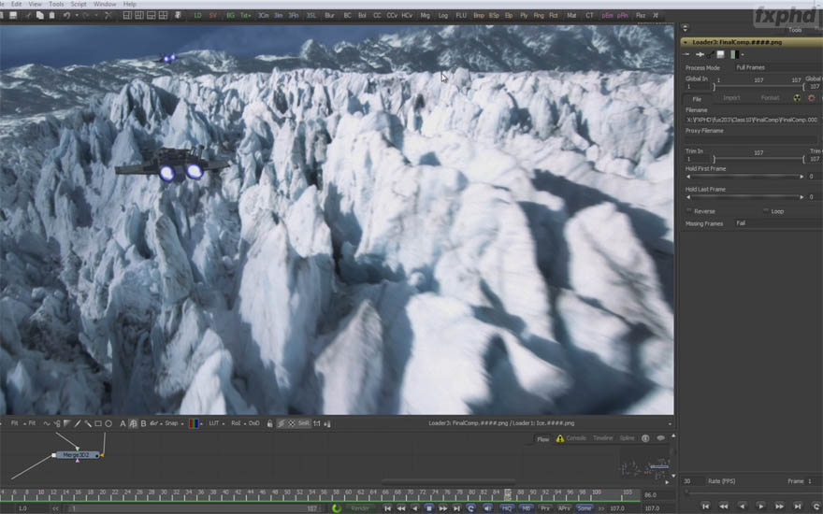Click the radiation icon tab in Loader

coord(797,98)
